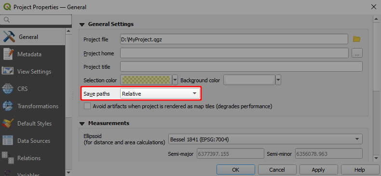381x176 pixels.
Task: Open the Transformations page
Action: pos(33,106)
